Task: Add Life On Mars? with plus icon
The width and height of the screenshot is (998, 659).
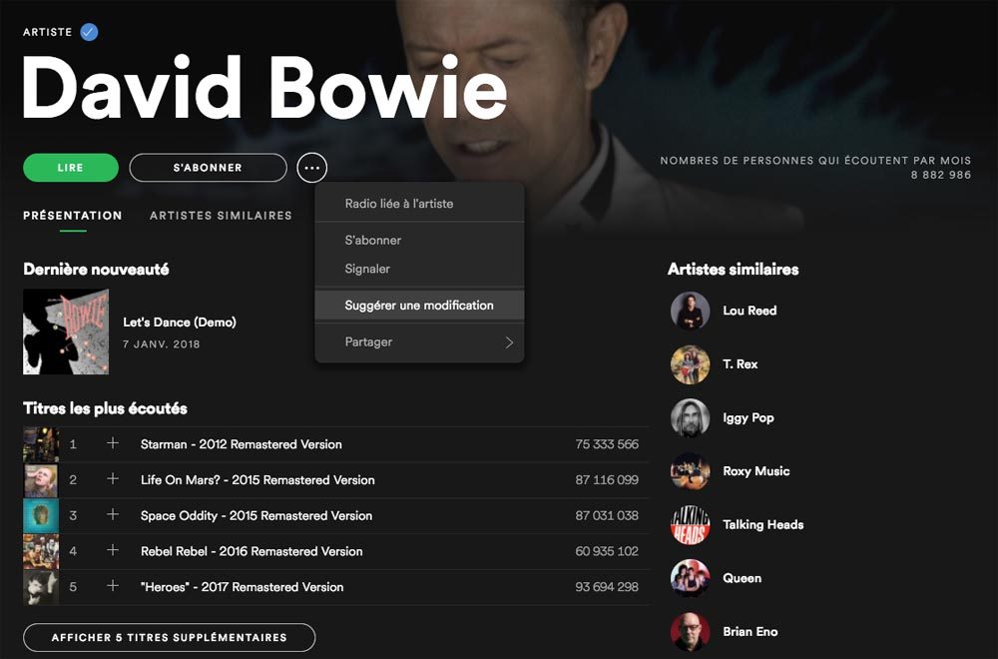Action: tap(113, 479)
